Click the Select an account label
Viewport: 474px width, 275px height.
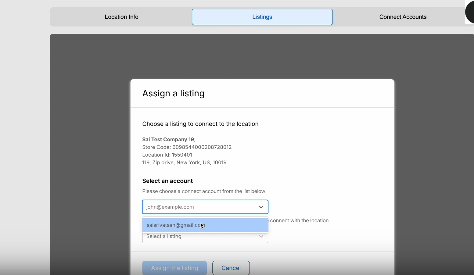[x=167, y=181]
